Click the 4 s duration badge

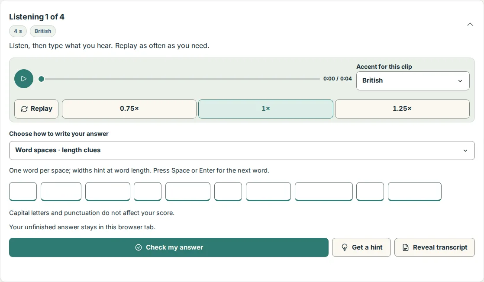[18, 31]
